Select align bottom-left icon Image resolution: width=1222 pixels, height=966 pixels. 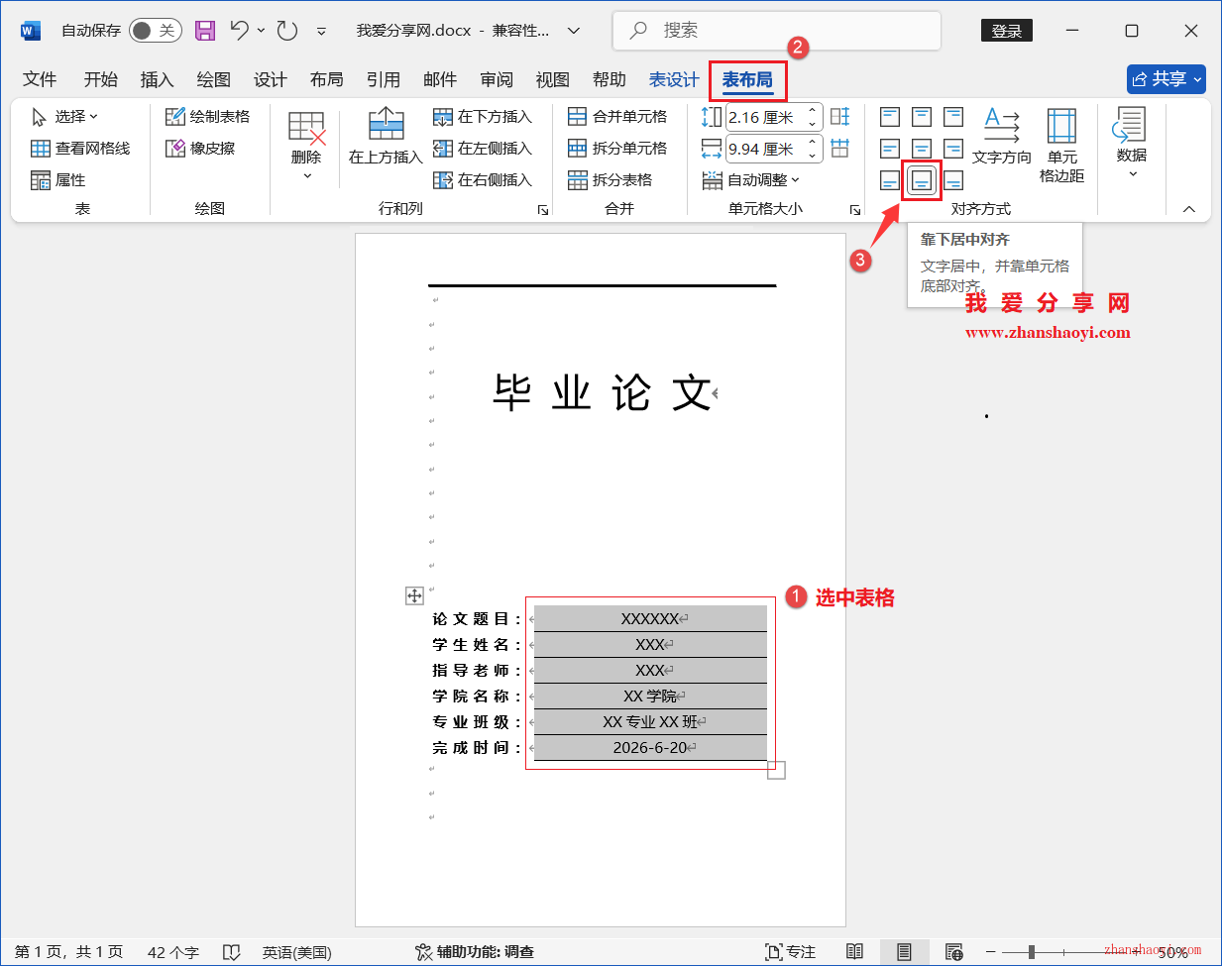890,180
